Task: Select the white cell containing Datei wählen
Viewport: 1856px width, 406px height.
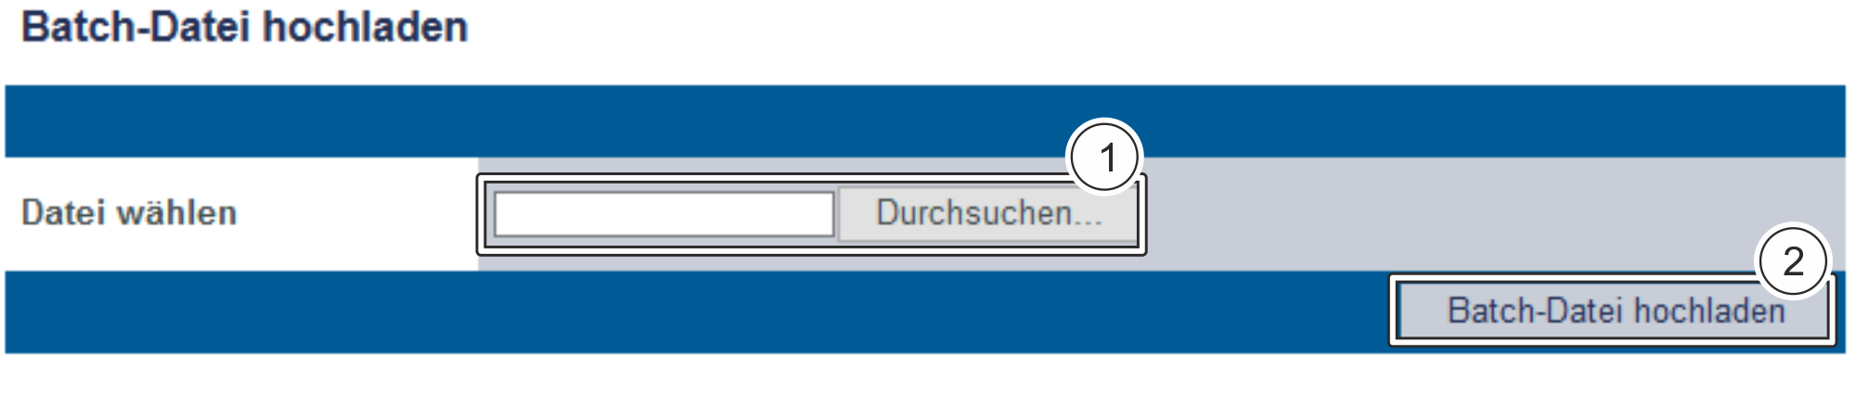Action: (241, 214)
